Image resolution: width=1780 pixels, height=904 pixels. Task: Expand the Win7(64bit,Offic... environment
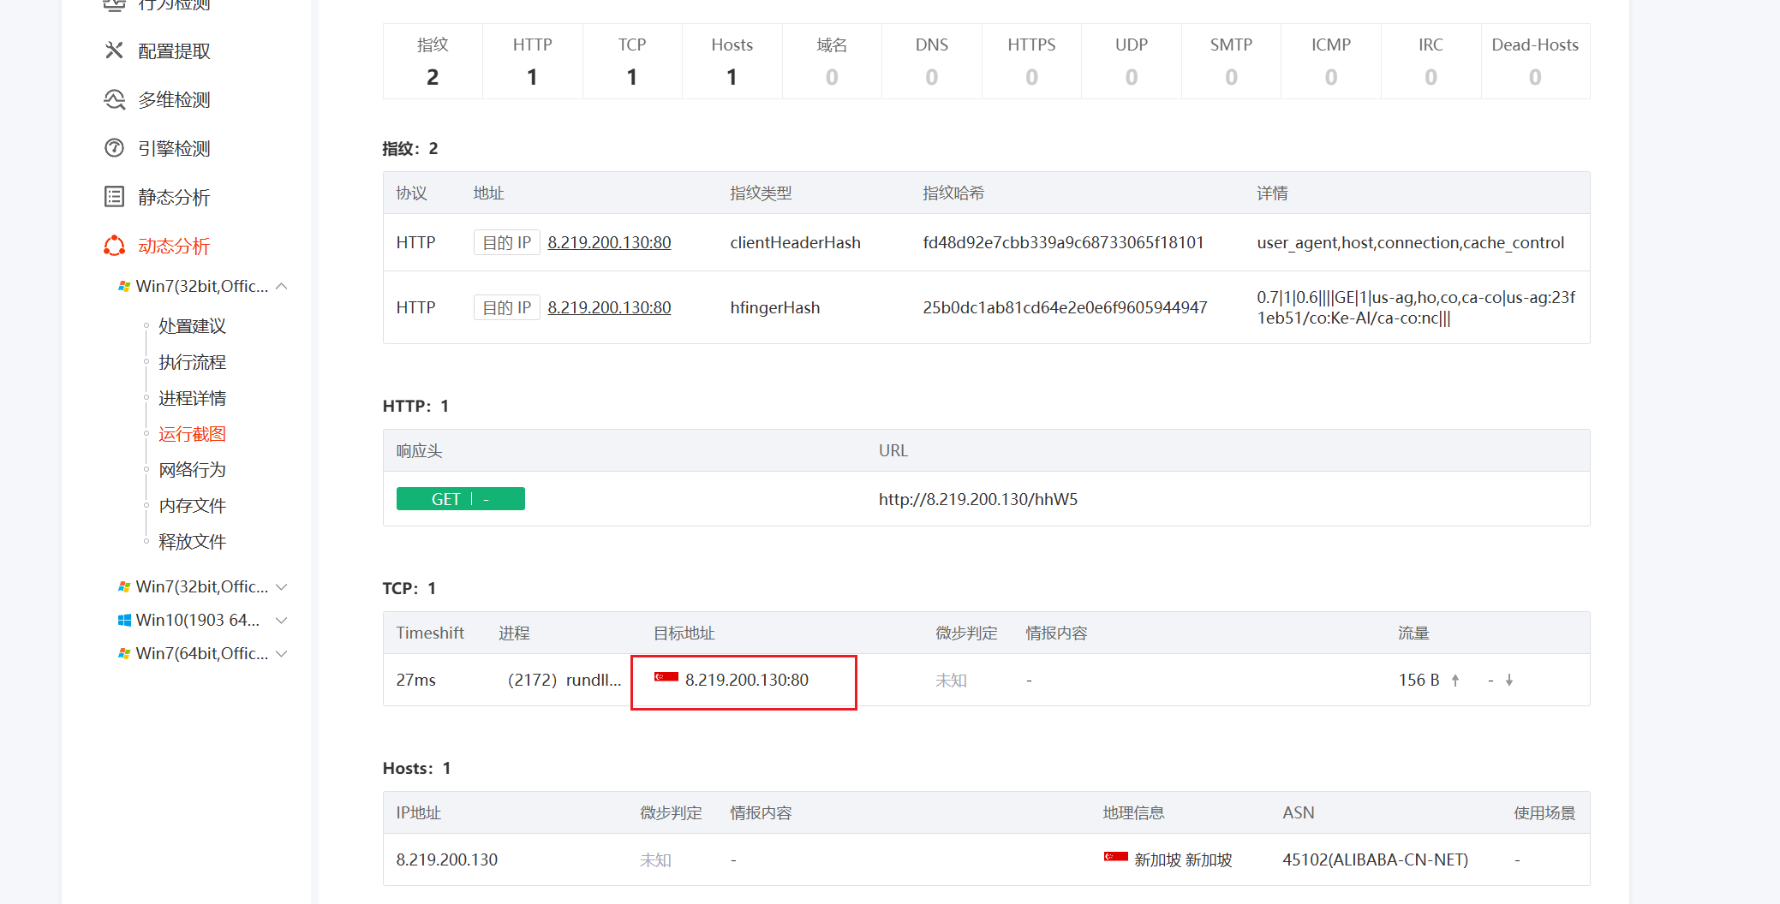(282, 653)
